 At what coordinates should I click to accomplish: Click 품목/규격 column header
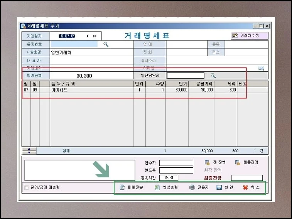point(91,84)
